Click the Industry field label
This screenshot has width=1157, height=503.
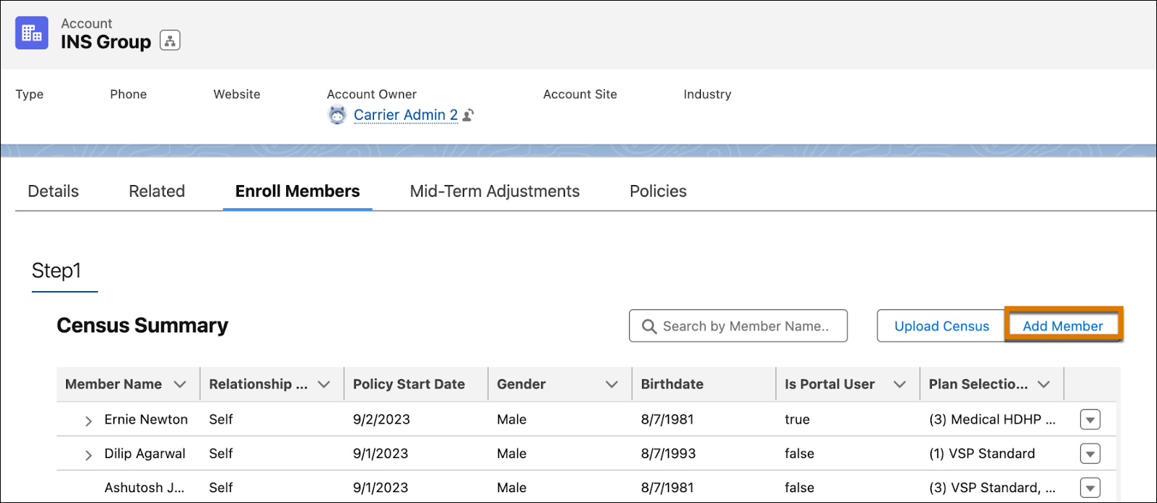(x=707, y=94)
